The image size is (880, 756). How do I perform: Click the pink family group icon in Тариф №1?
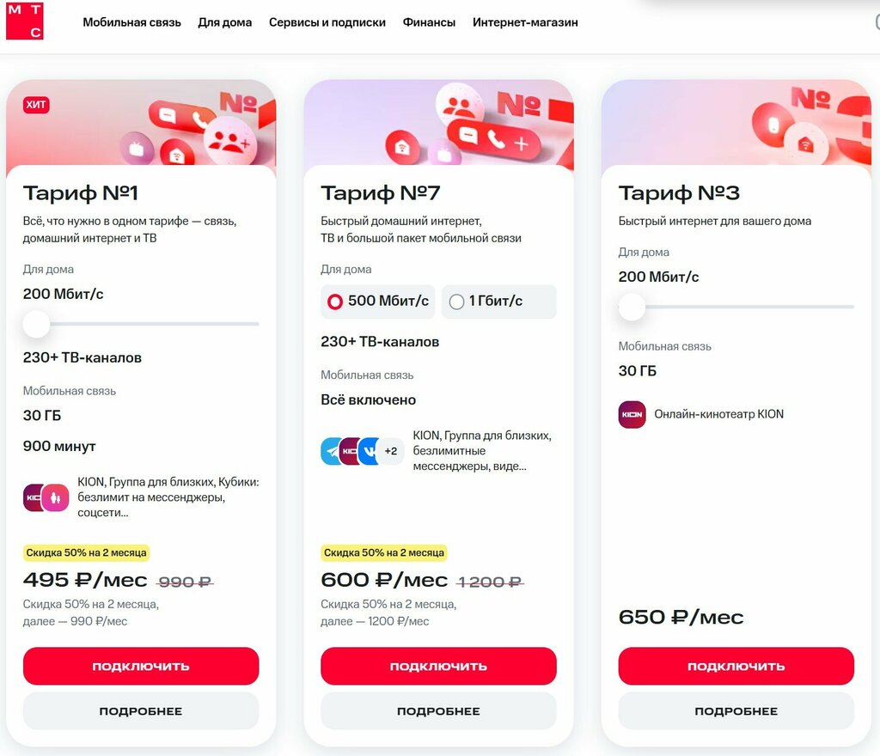click(x=56, y=497)
